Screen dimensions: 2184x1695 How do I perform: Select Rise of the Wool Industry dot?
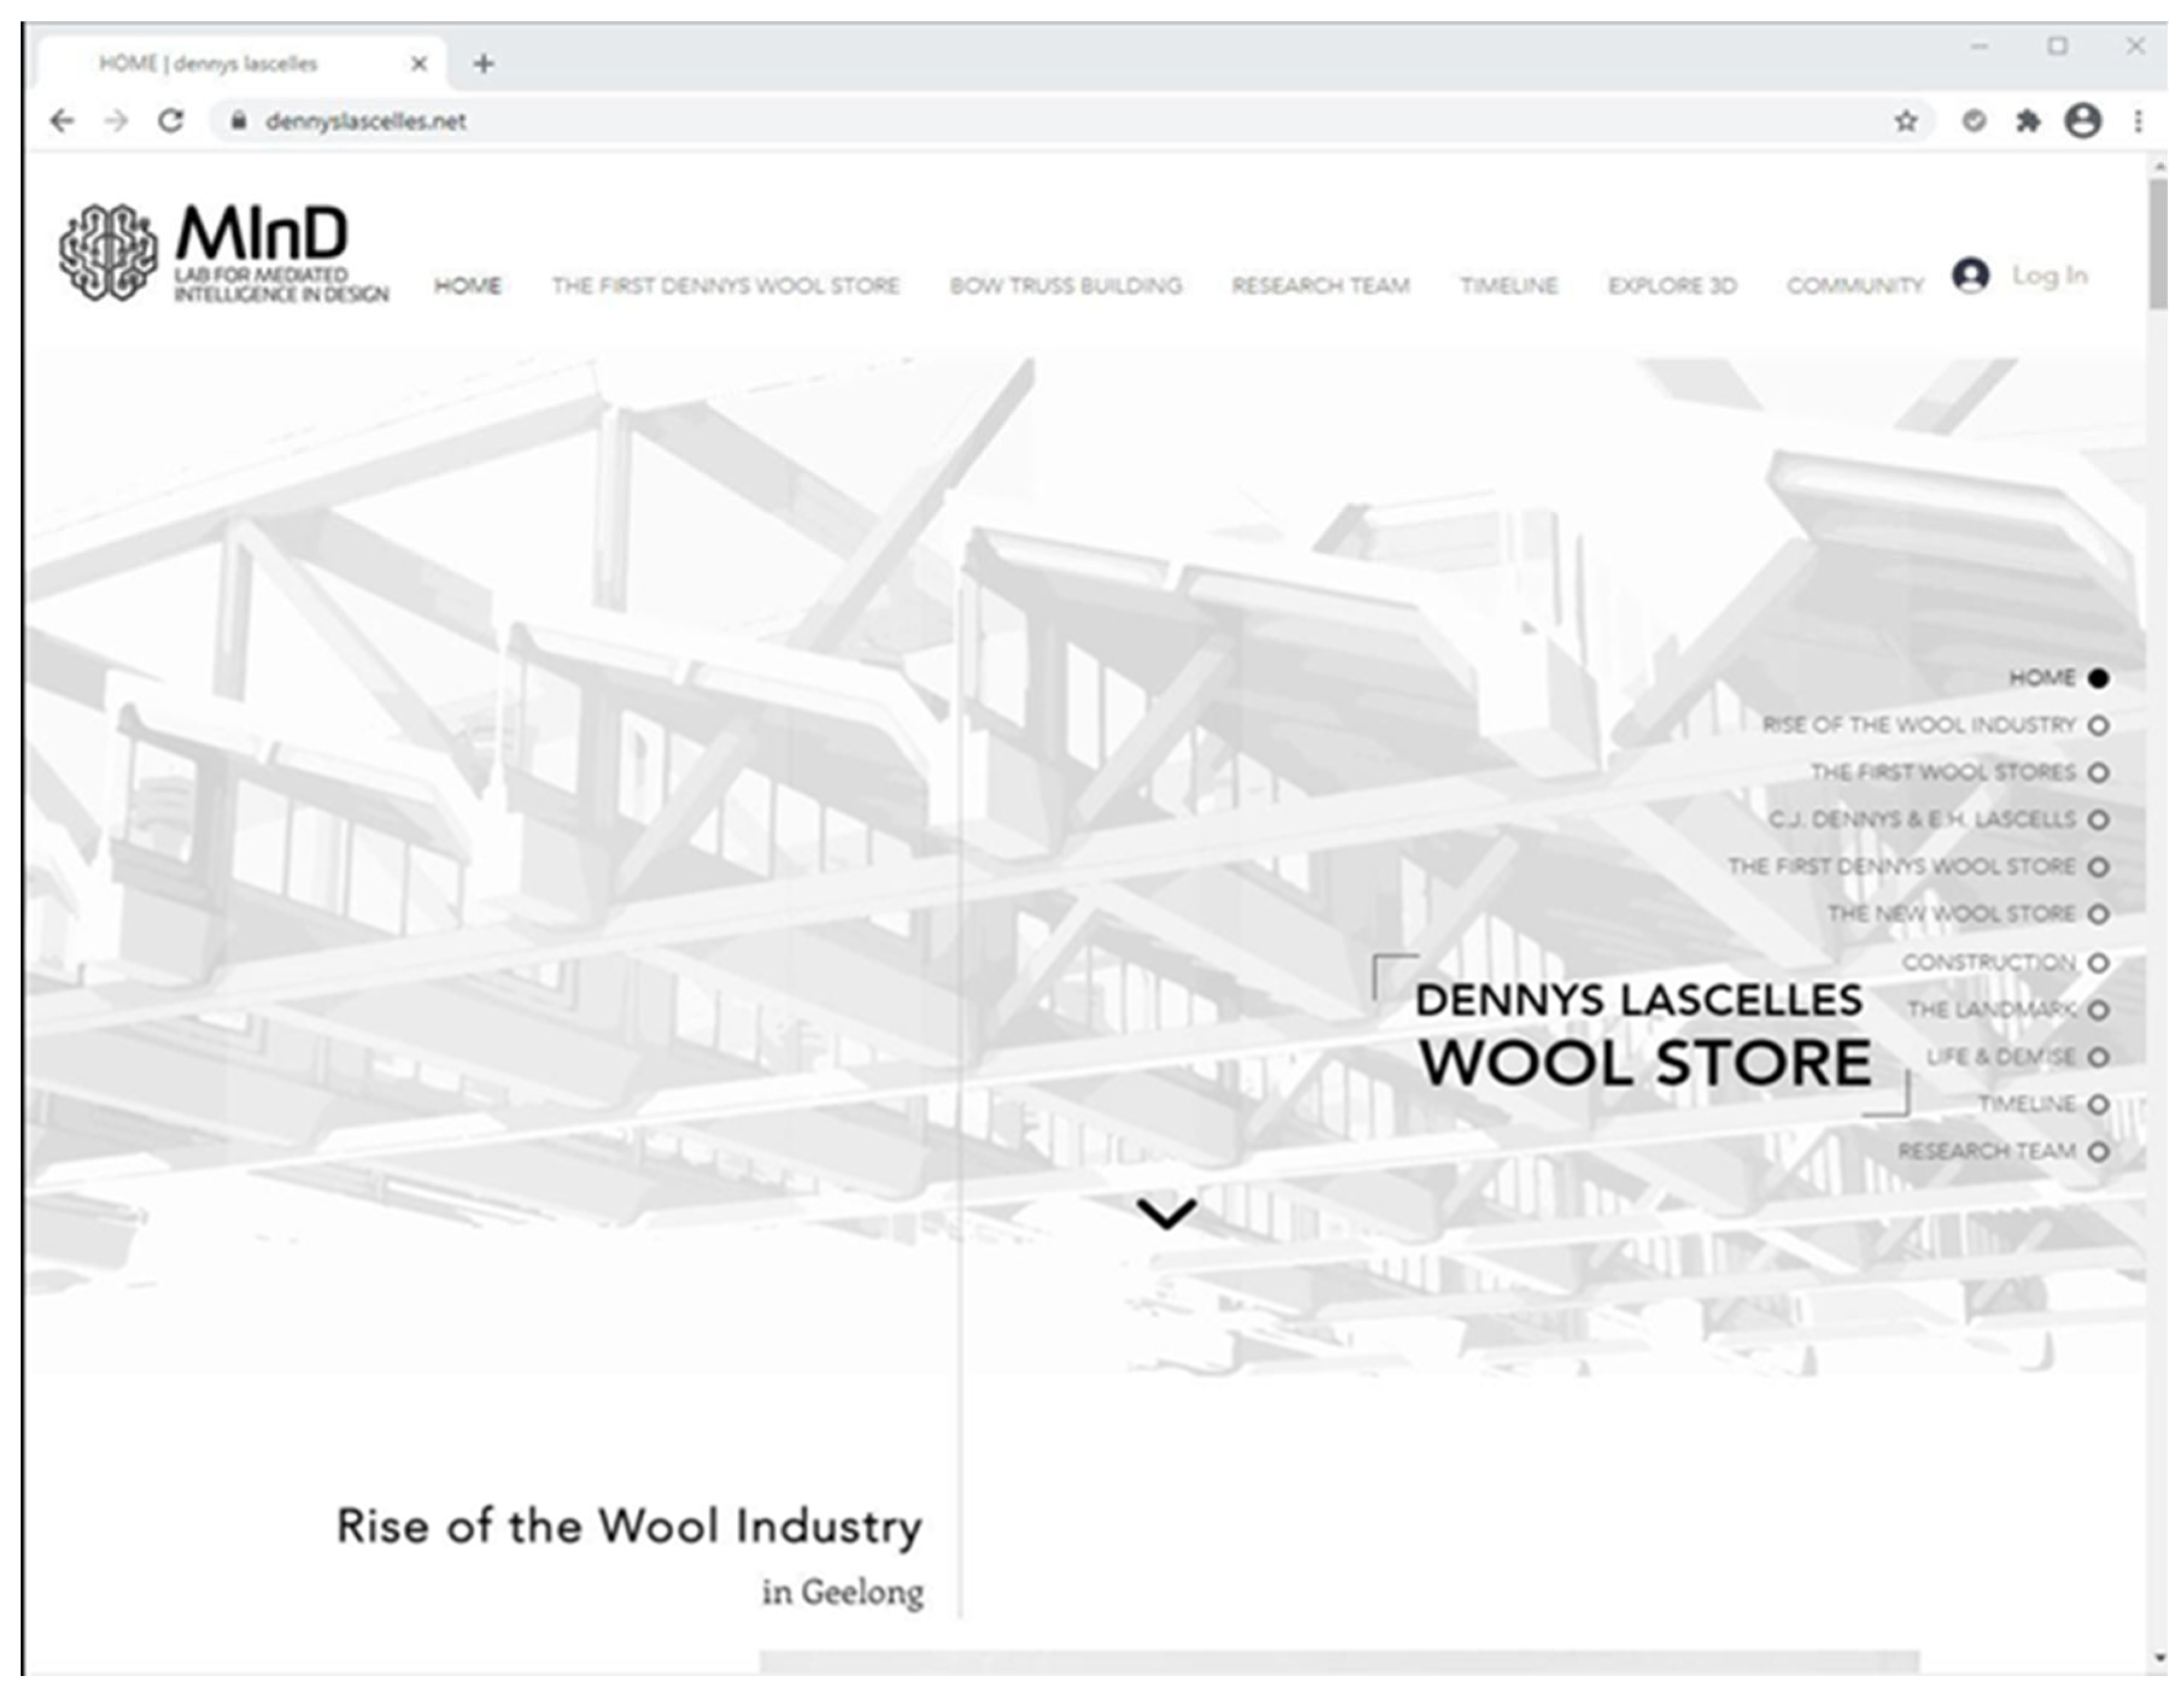tap(2099, 726)
